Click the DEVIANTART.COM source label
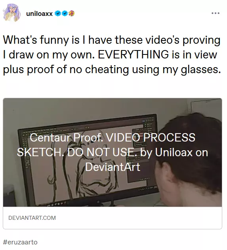227x250 pixels. coord(32,218)
